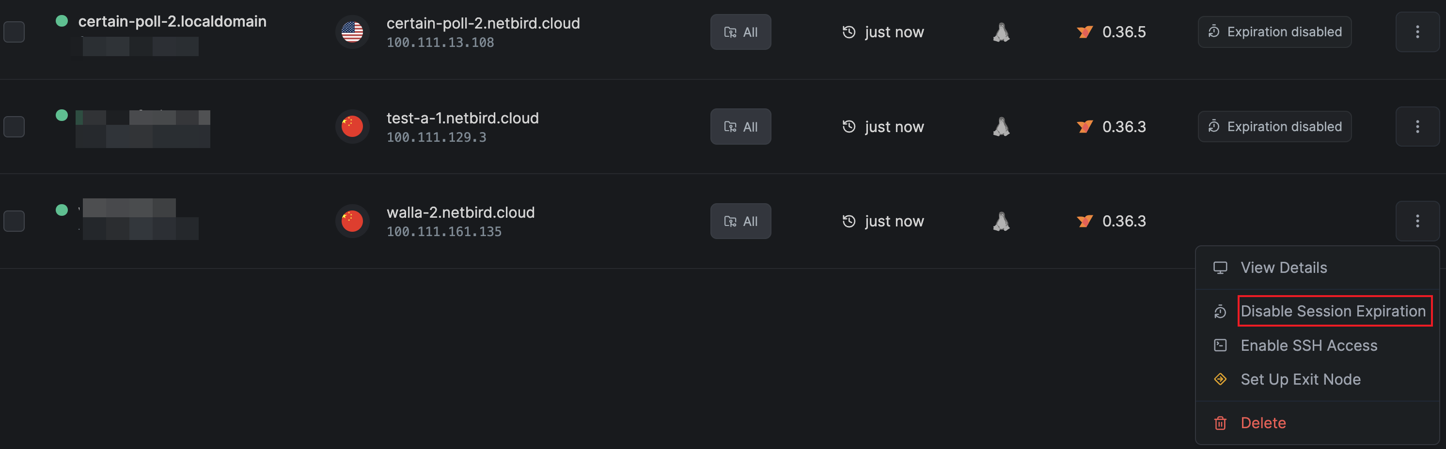Click the Expiration disabled badge for certain-poll-2
The height and width of the screenshot is (449, 1446).
(x=1274, y=32)
